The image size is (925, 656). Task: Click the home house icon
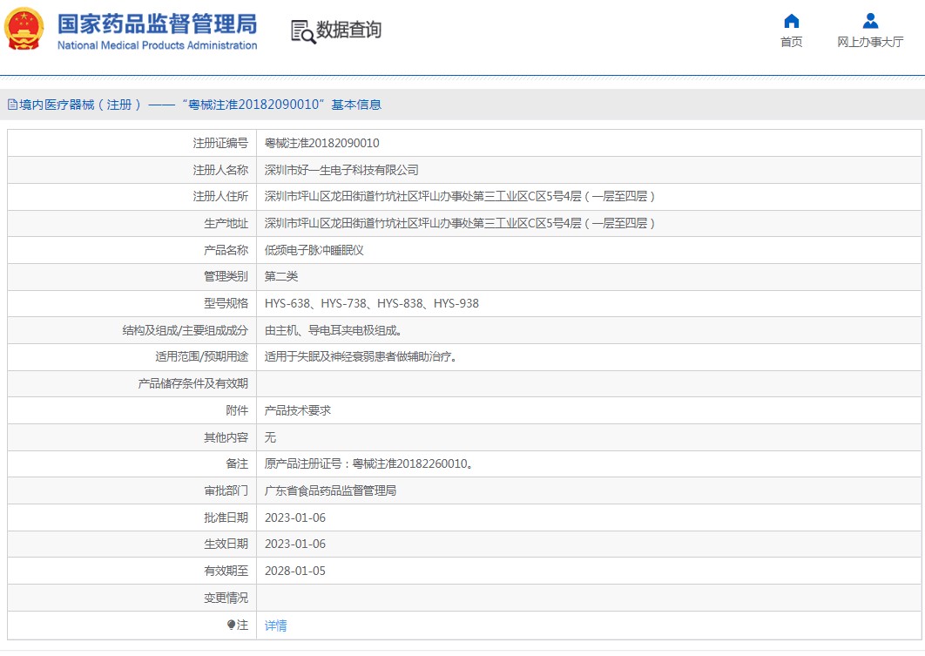[x=791, y=22]
